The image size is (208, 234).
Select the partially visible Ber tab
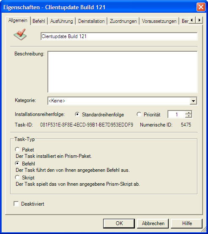tap(185, 21)
